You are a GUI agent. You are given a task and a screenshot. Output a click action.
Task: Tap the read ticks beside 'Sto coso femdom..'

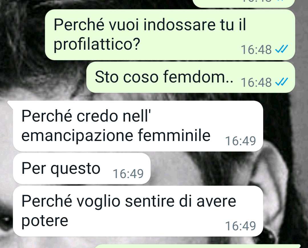click(x=281, y=82)
